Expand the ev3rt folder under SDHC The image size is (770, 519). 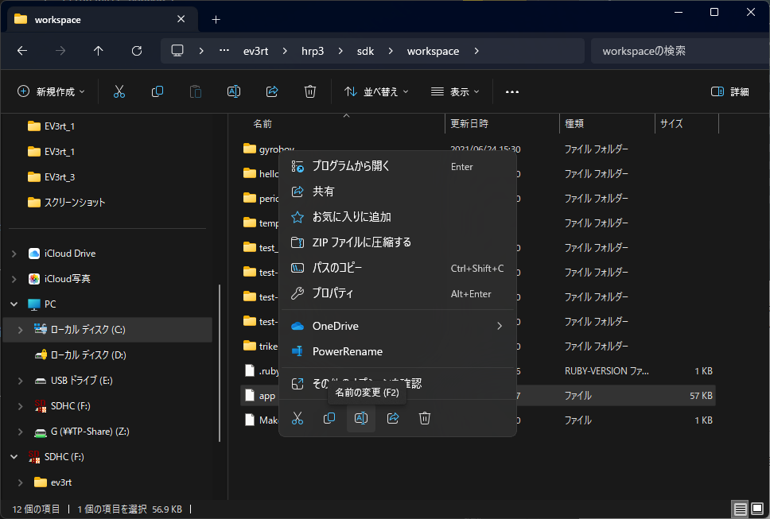(x=20, y=482)
